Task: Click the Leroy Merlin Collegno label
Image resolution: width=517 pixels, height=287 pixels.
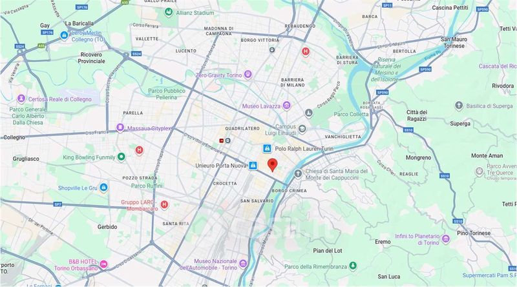Action: tap(87, 36)
